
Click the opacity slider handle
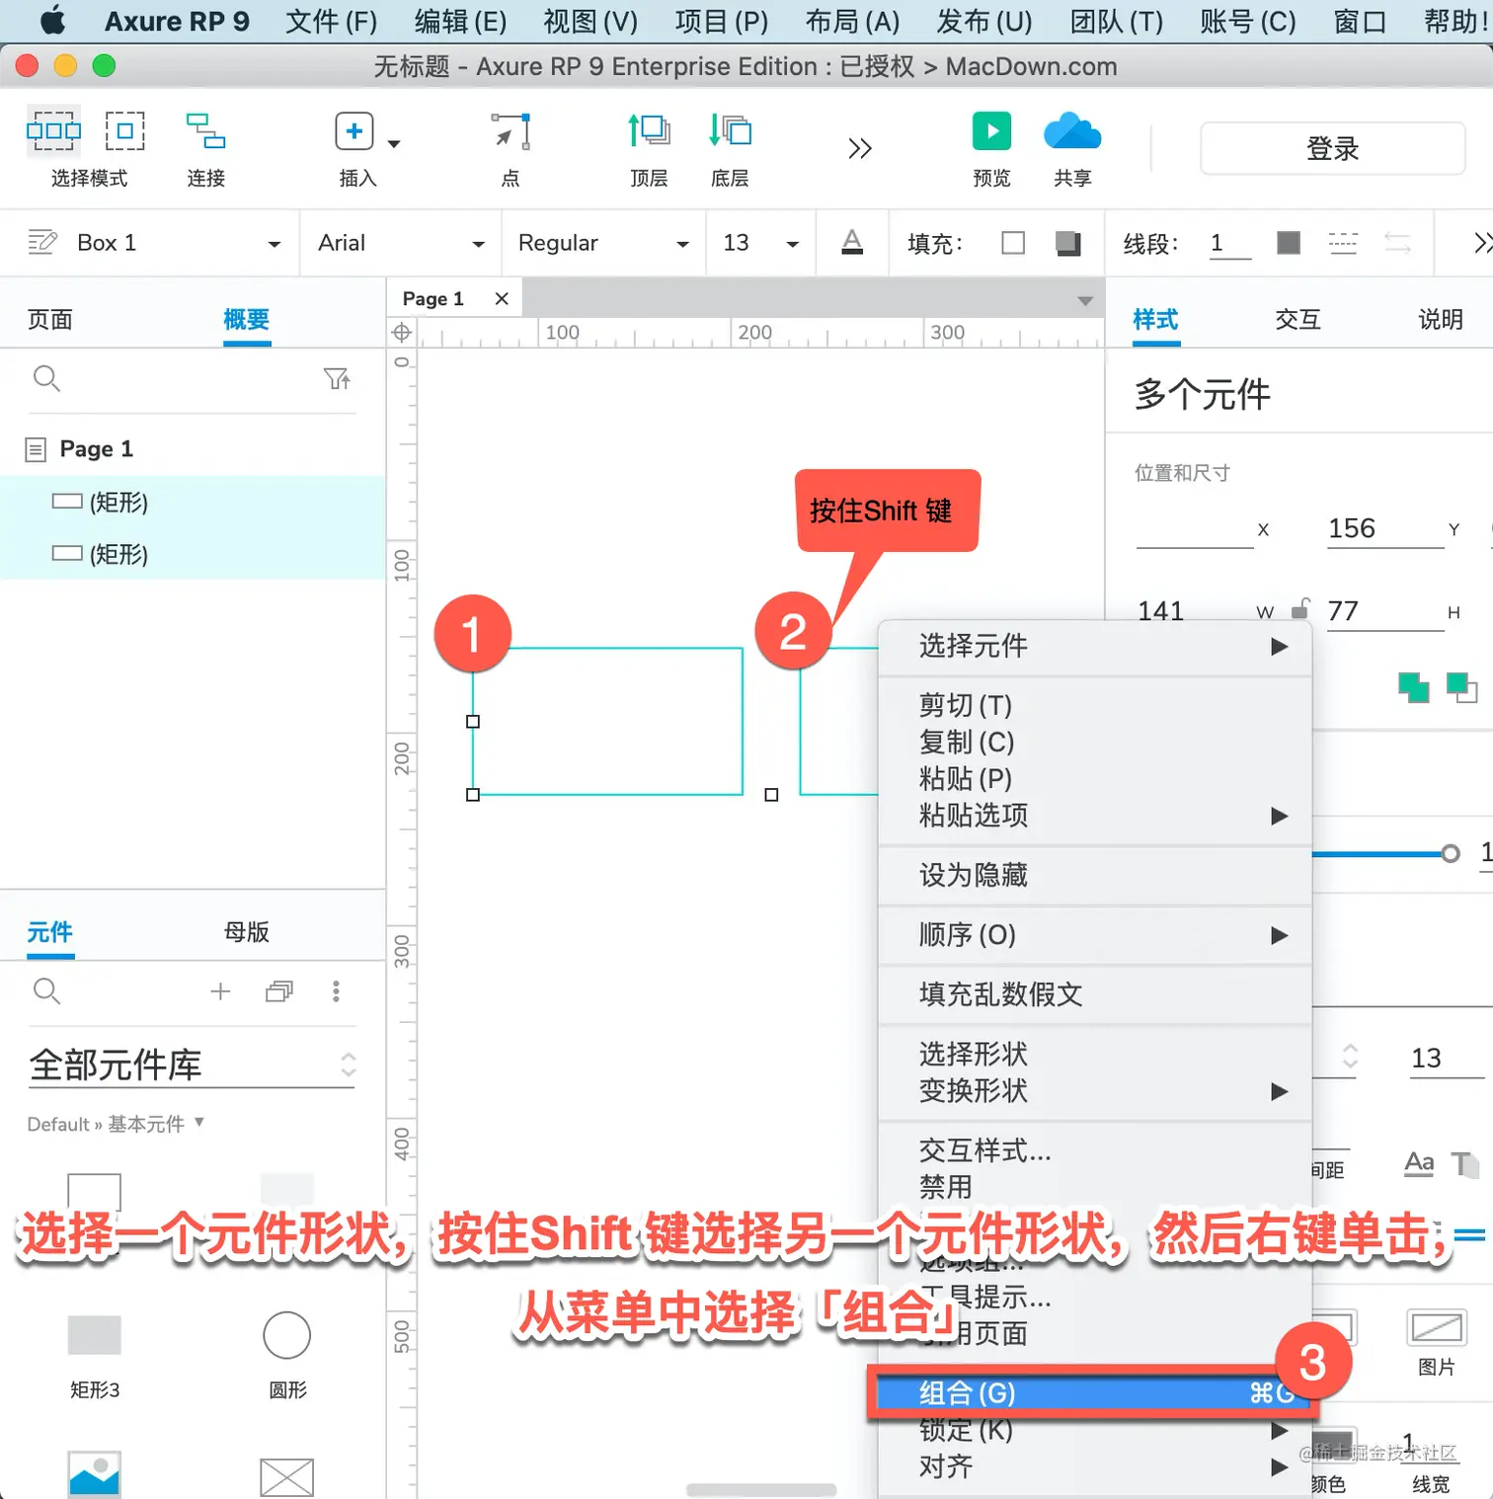[1450, 853]
